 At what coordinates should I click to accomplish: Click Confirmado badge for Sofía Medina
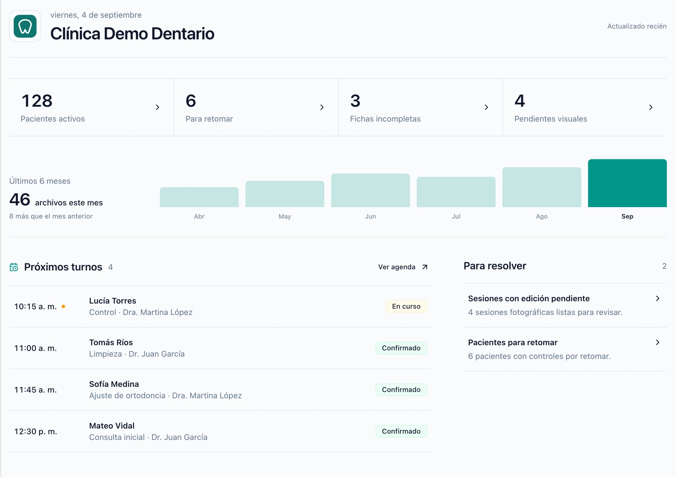(x=401, y=390)
